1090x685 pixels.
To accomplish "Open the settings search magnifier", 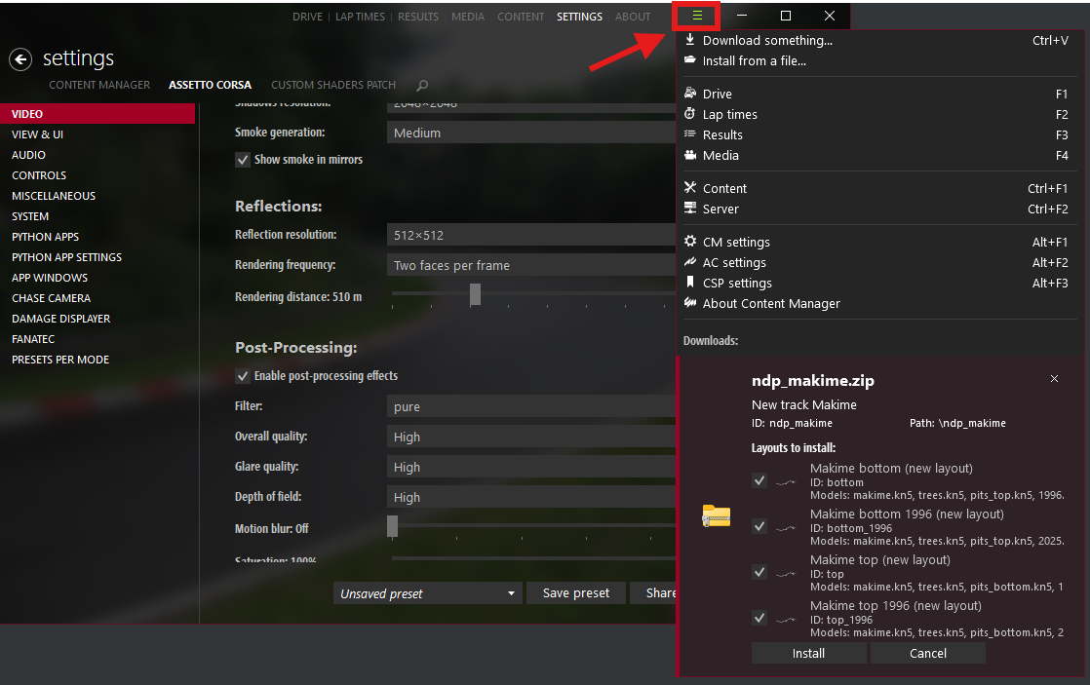I will (422, 86).
